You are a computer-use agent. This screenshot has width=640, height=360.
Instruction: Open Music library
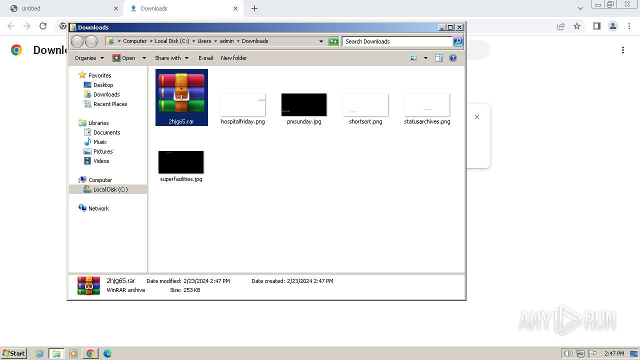tap(100, 142)
